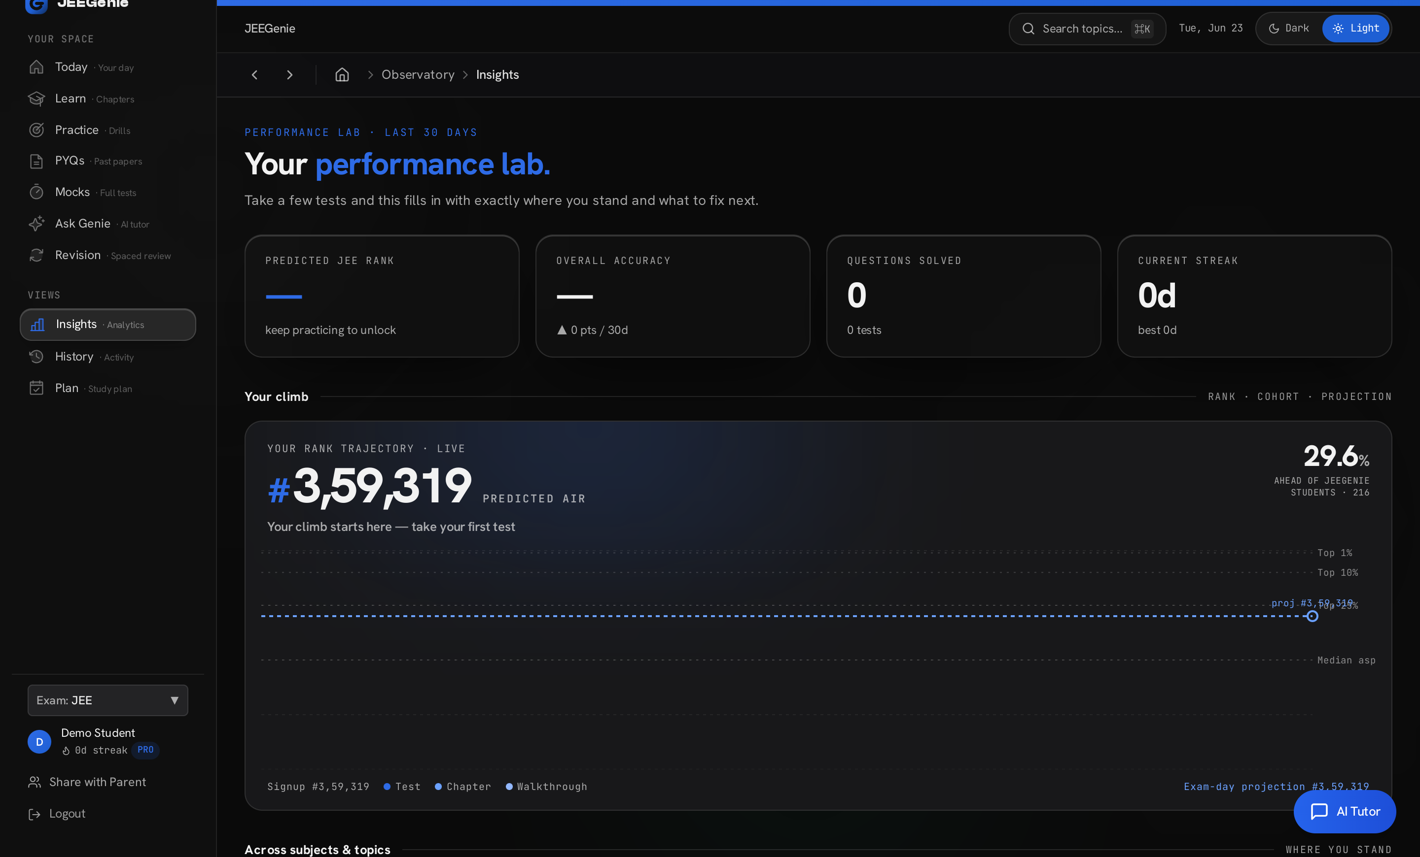Click the 'Top 10%' chart label
This screenshot has width=1420, height=857.
click(1338, 573)
